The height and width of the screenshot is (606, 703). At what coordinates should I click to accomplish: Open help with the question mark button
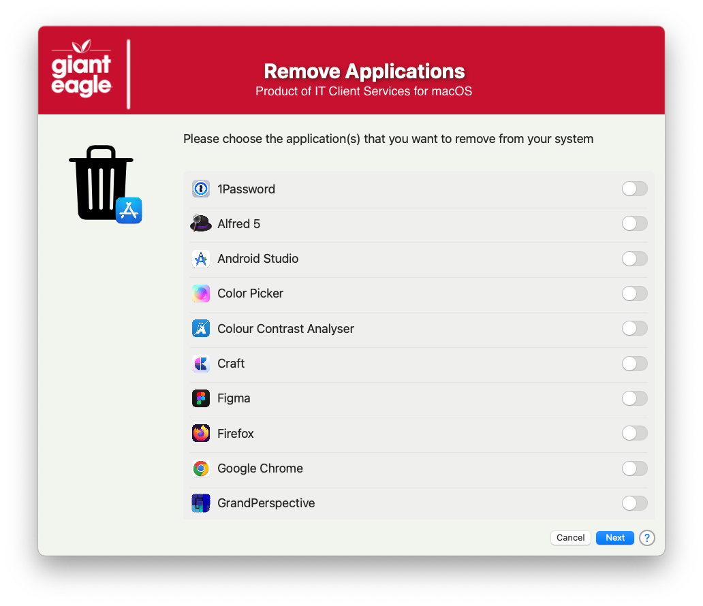point(647,537)
